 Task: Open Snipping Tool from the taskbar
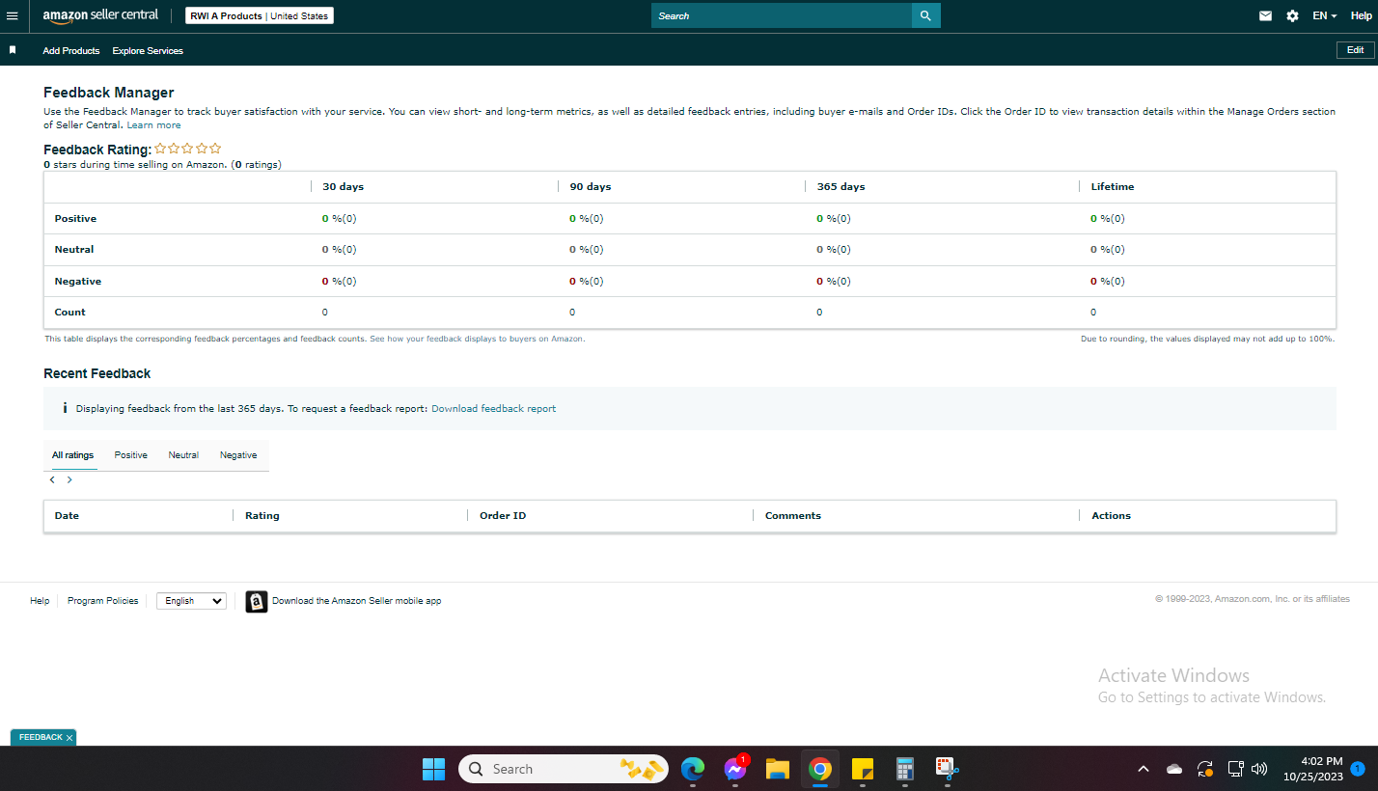pyautogui.click(x=946, y=769)
